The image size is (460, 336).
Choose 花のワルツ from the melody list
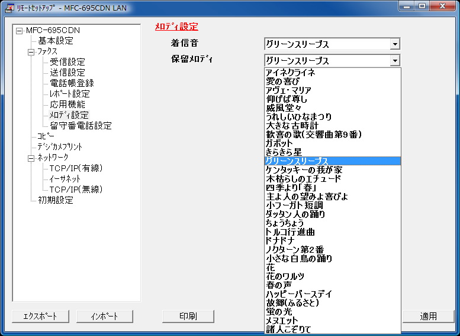click(332, 276)
